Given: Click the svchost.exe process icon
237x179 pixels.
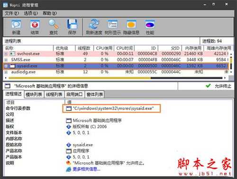Looking at the screenshot, I should point(12,54).
